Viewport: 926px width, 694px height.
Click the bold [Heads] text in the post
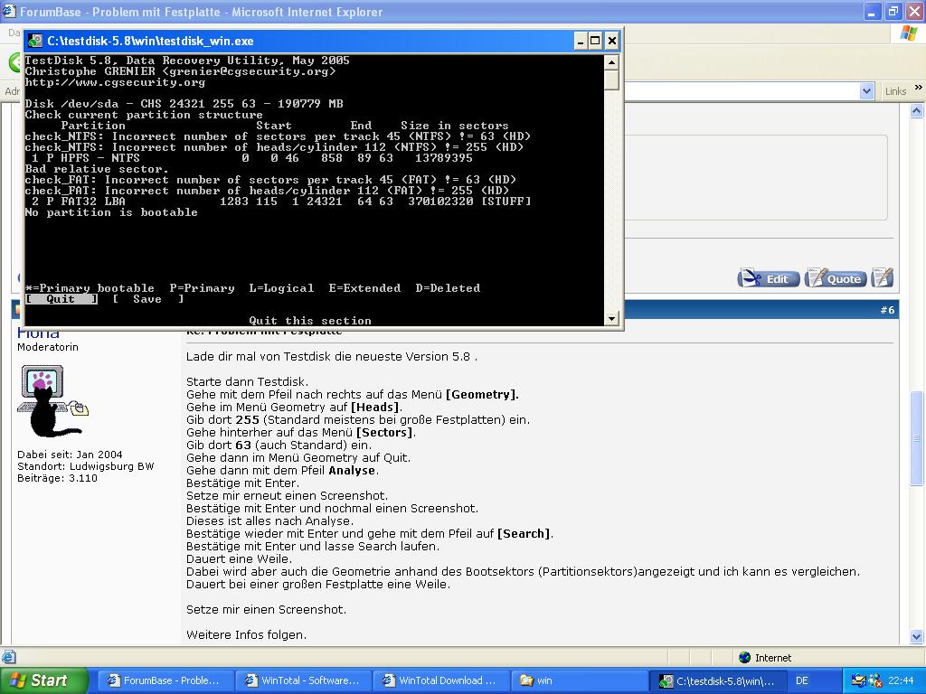[376, 408]
